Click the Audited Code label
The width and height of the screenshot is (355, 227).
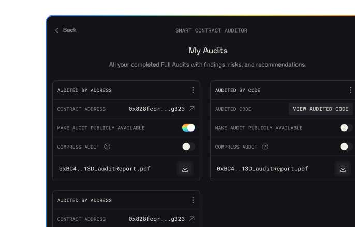(233, 109)
